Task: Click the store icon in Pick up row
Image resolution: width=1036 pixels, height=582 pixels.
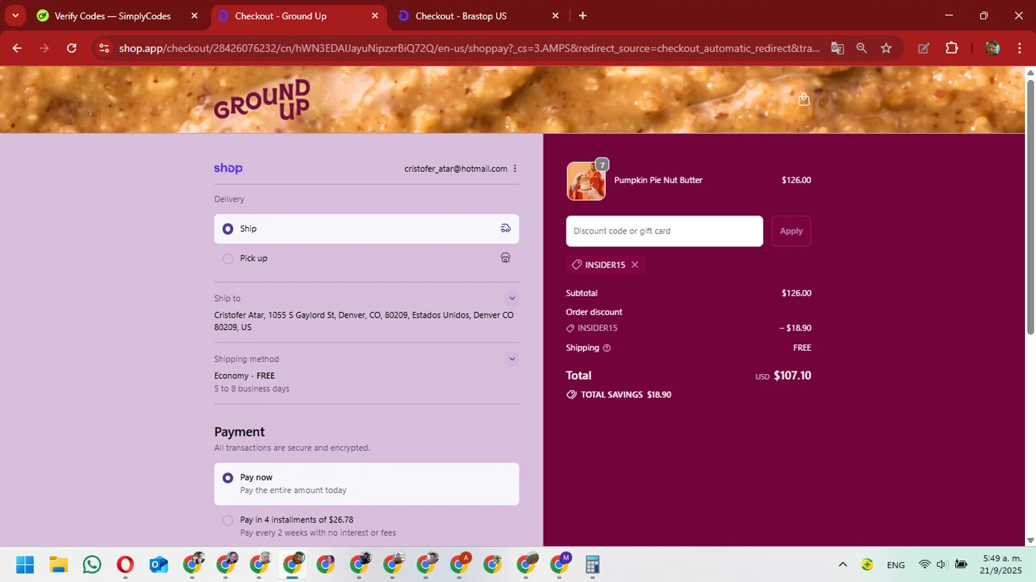Action: 506,258
